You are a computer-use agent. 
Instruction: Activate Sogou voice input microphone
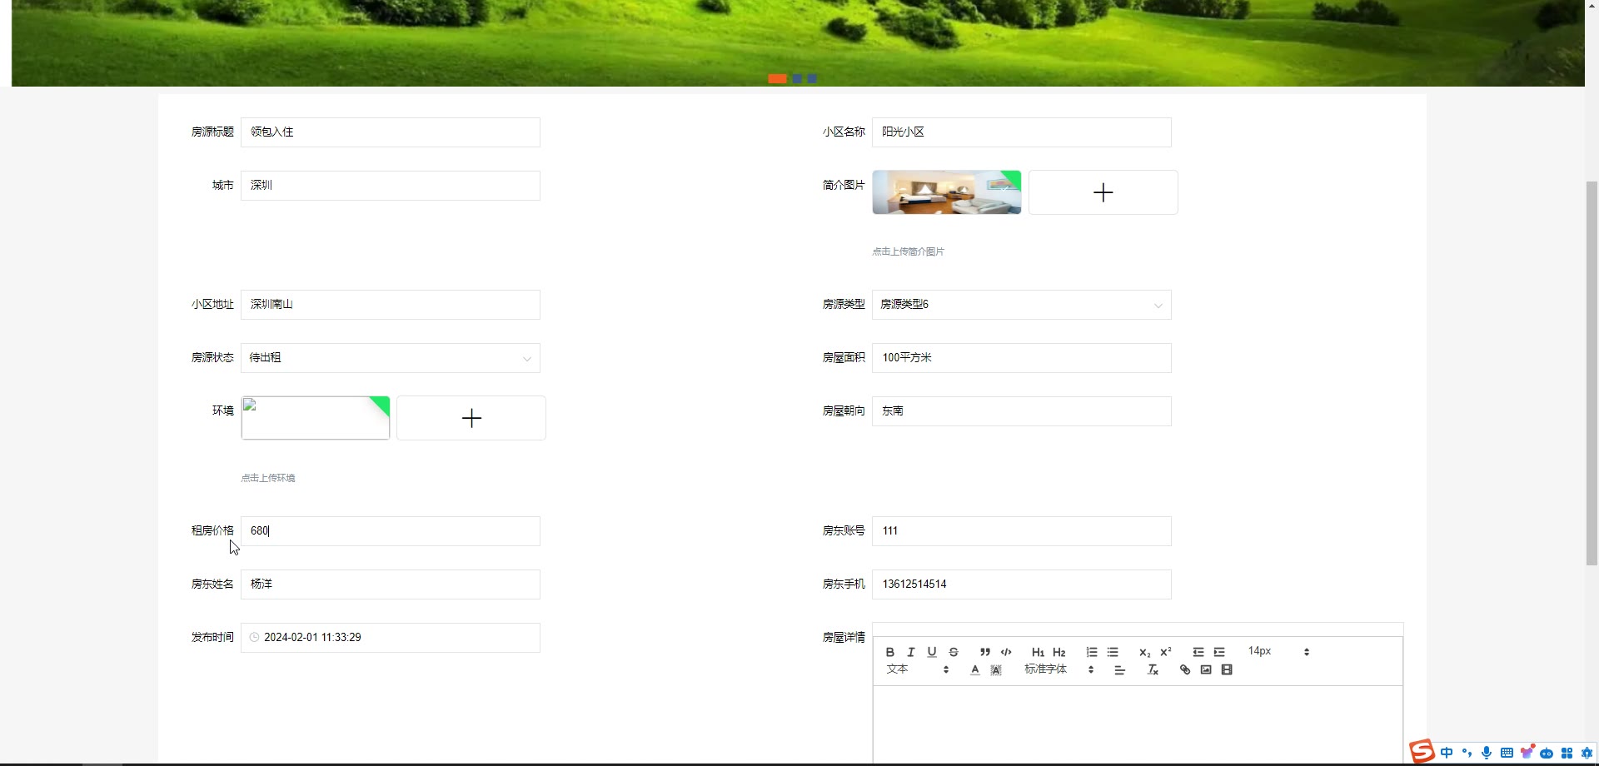coord(1487,753)
